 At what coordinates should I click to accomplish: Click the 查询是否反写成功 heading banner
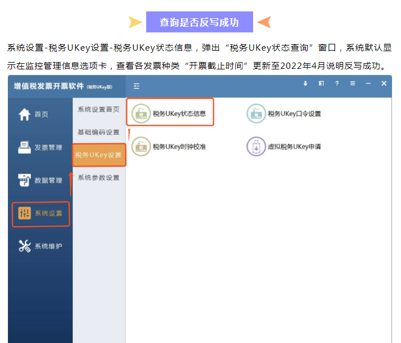(x=200, y=22)
